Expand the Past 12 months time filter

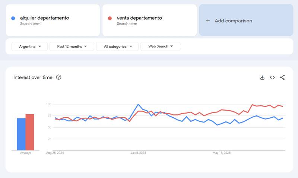pyautogui.click(x=72, y=47)
